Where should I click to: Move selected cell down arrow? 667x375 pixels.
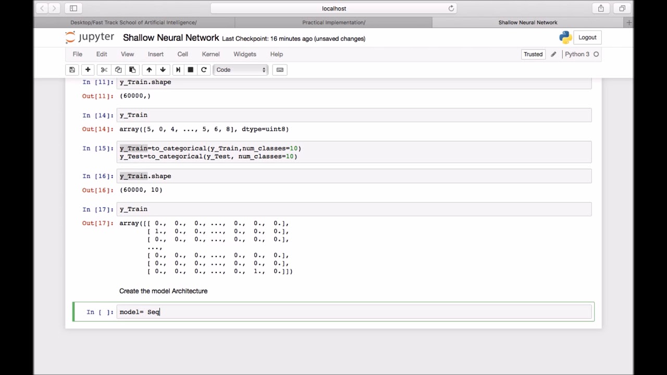[163, 70]
